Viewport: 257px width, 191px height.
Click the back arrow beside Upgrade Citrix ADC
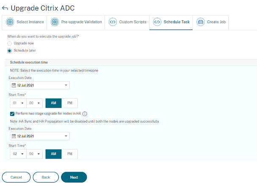(x=5, y=8)
